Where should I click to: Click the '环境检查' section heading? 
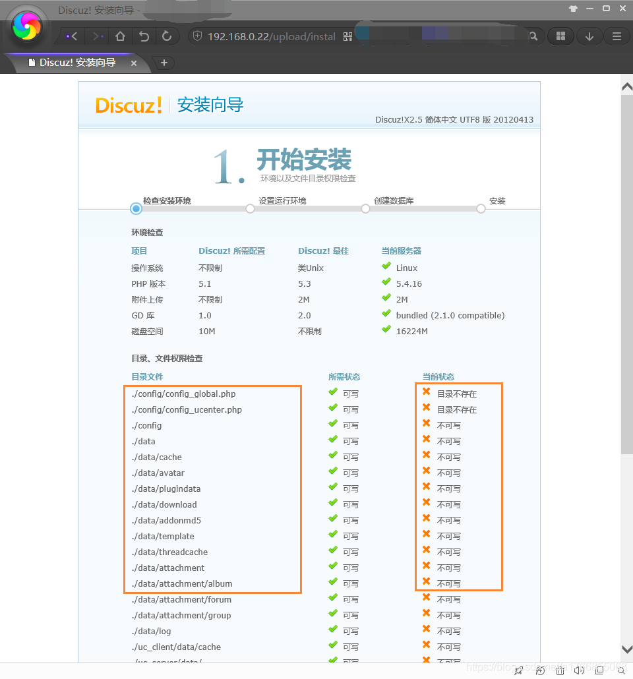[x=147, y=233]
